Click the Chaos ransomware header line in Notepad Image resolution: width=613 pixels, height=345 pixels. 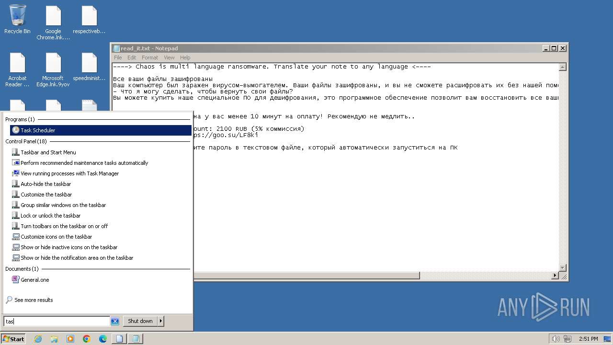pyautogui.click(x=272, y=67)
